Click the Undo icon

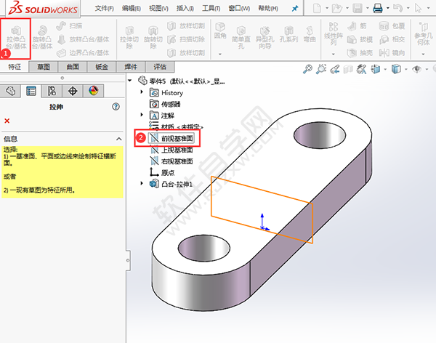[x=398, y=8]
